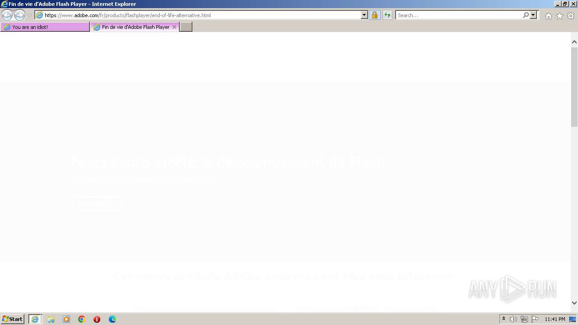Viewport: 578px width, 325px height.
Task: Open the Tools gear menu
Action: (571, 16)
